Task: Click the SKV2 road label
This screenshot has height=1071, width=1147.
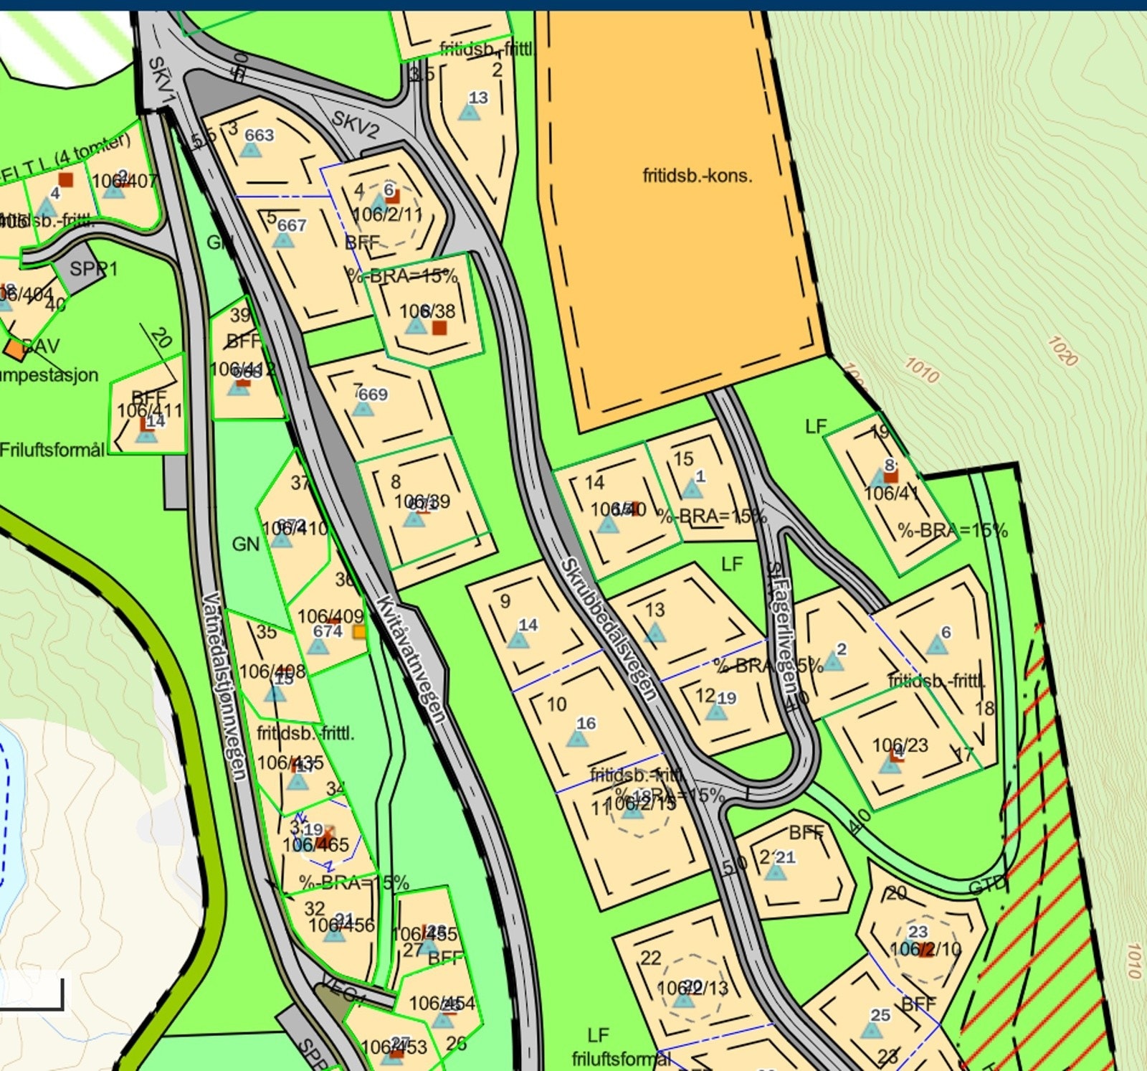Action: (x=355, y=124)
